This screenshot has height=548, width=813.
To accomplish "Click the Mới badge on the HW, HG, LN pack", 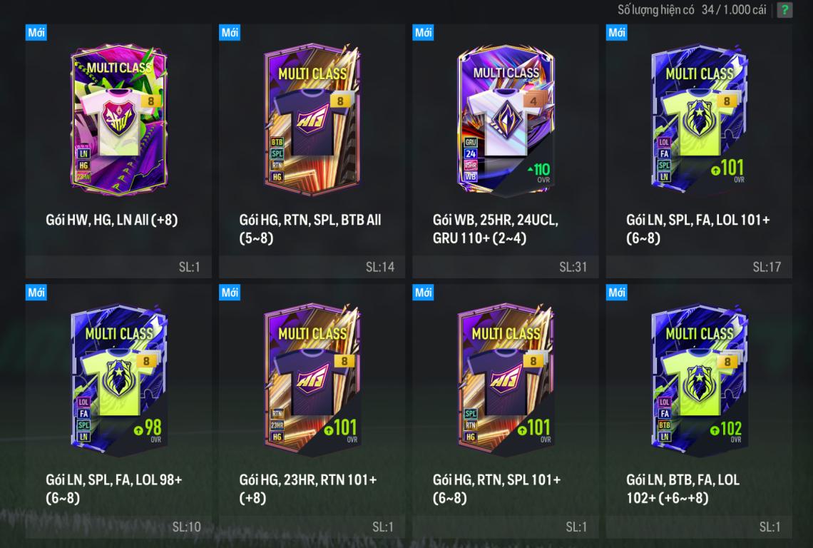I will (x=36, y=32).
